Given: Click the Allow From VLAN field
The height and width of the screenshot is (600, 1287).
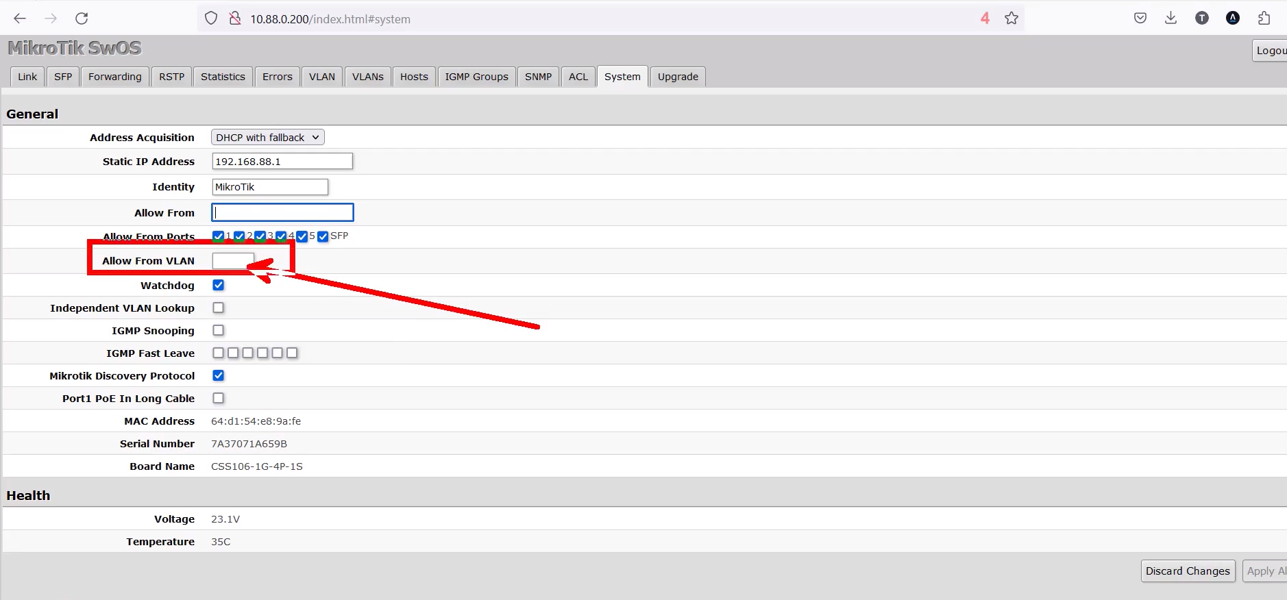Looking at the screenshot, I should [233, 261].
